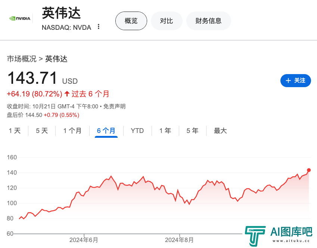Screen dimensions: 317x248
Task: Show the 1 天 chart range
Action: pyautogui.click(x=15, y=131)
